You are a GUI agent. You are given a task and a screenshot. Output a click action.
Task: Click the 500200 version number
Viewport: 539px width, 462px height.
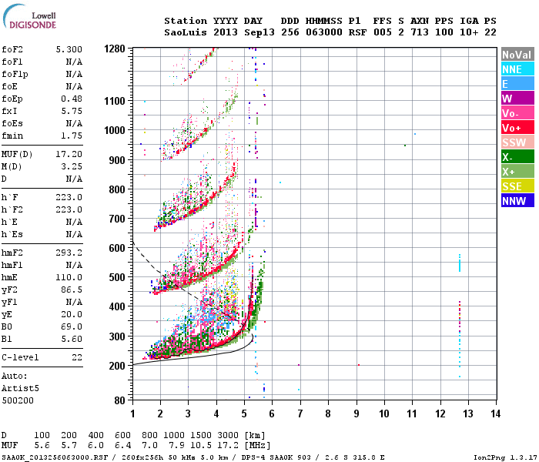18,400
